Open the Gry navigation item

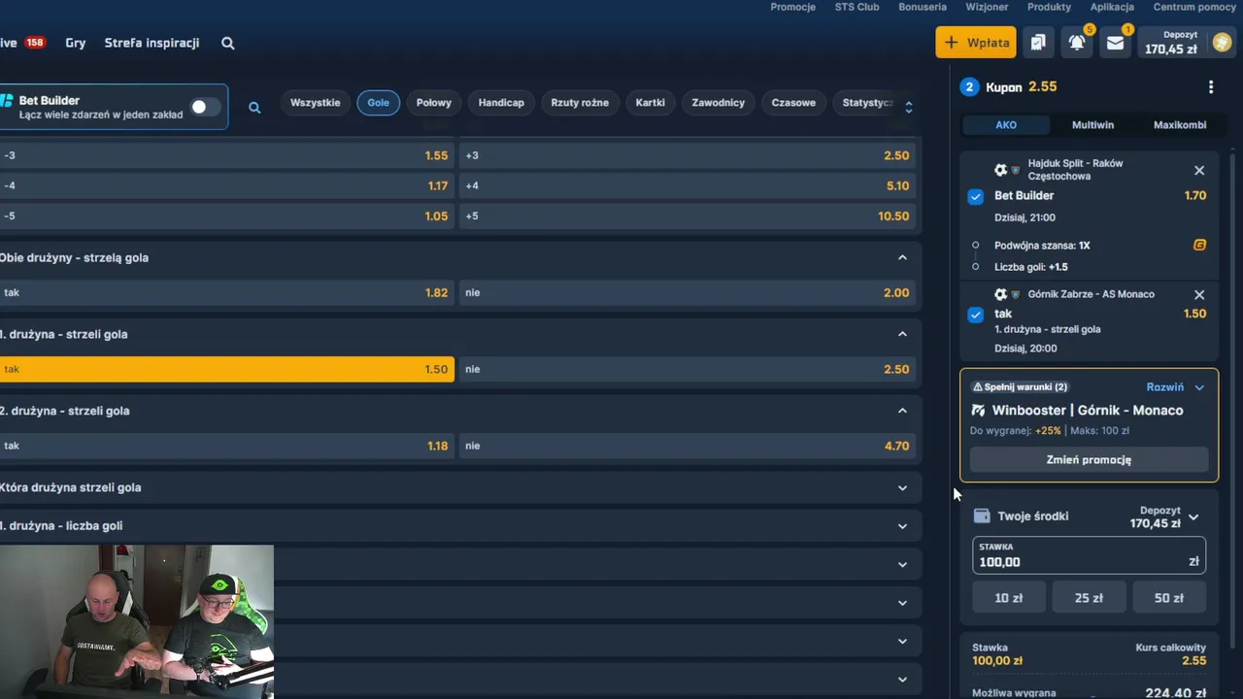[x=76, y=43]
